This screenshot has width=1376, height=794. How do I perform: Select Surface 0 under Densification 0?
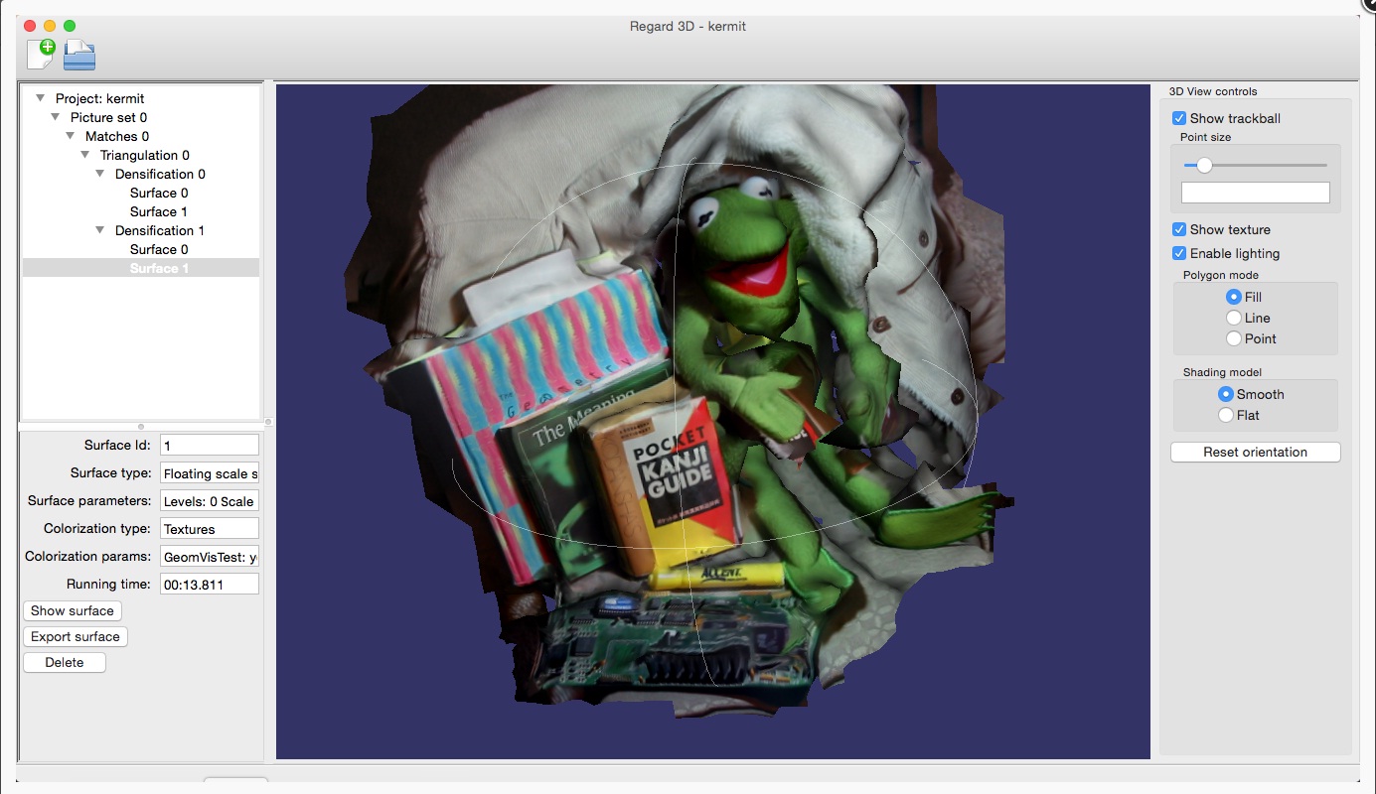click(159, 193)
